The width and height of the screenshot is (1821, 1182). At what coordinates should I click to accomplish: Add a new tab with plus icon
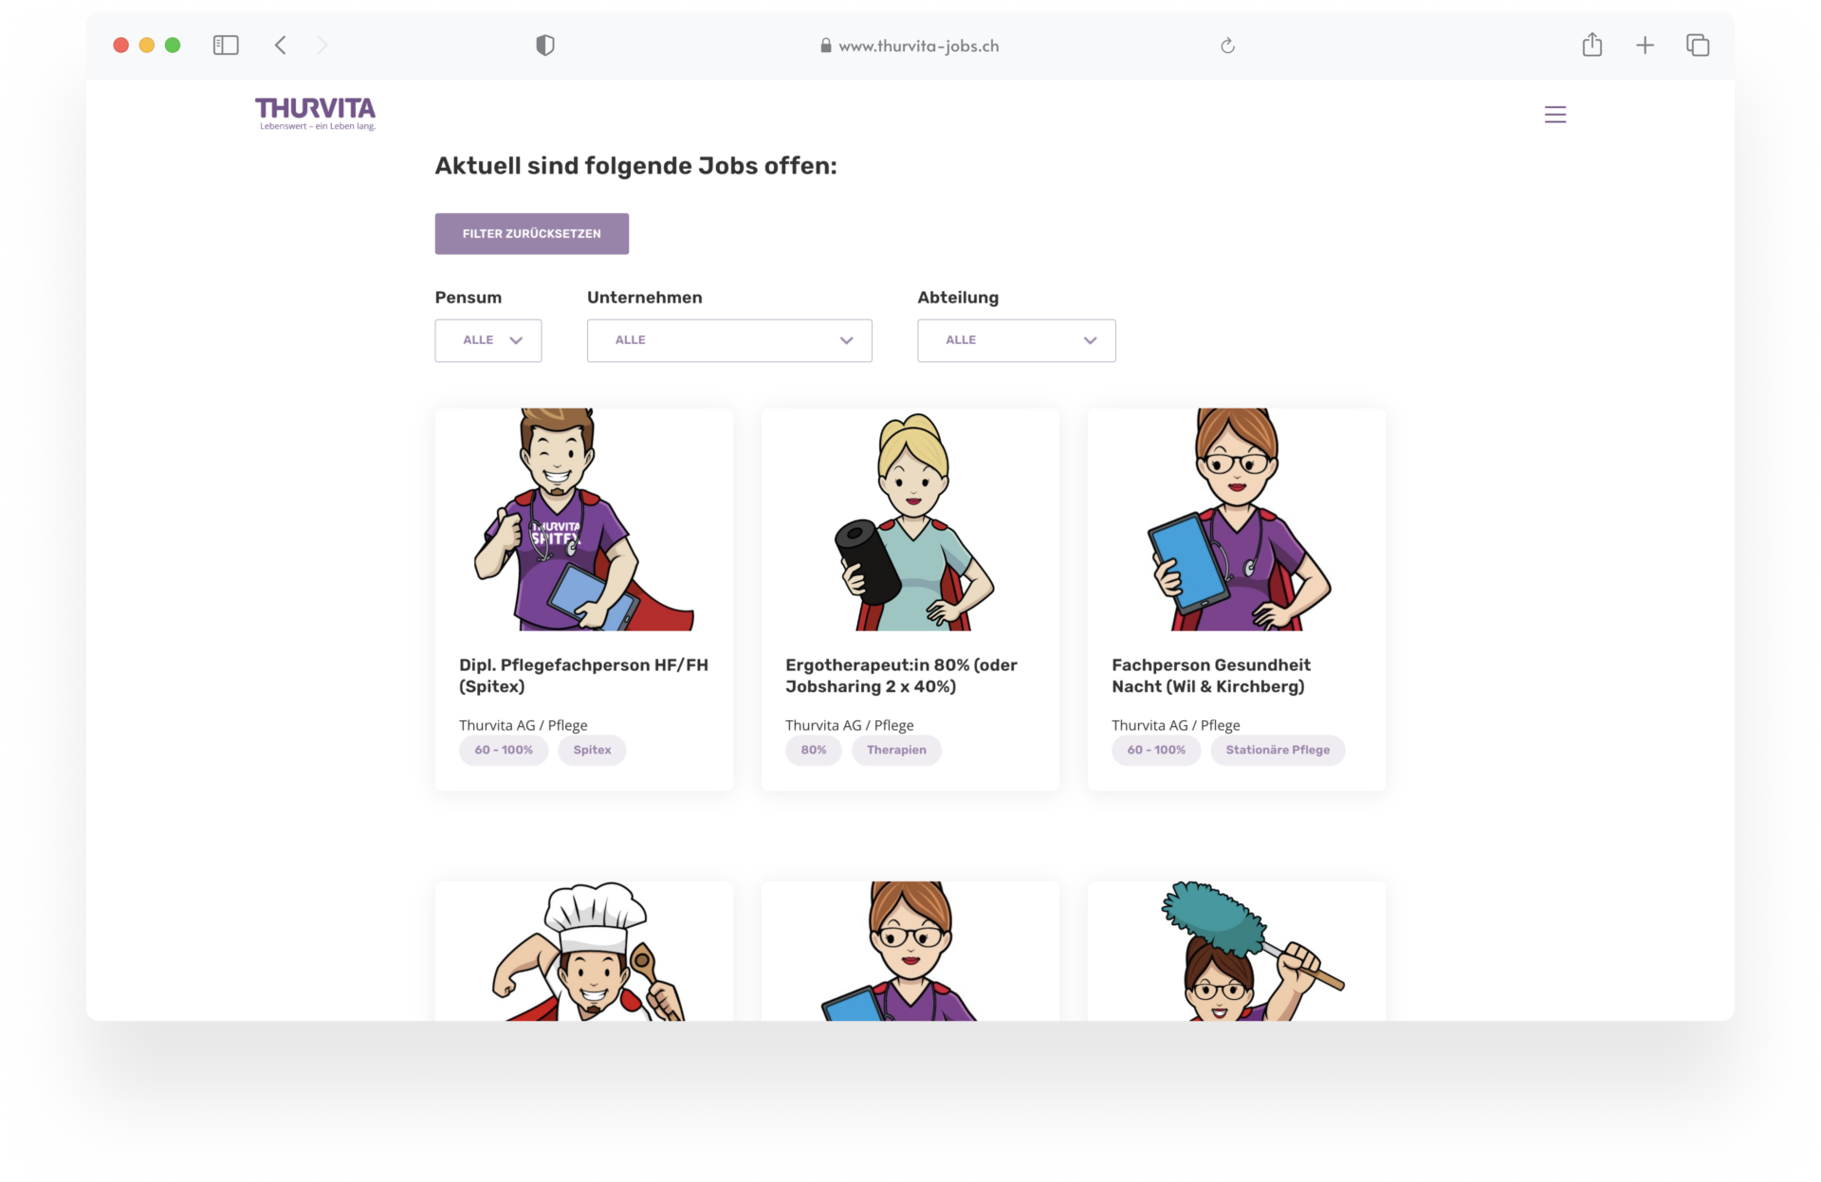(1646, 45)
